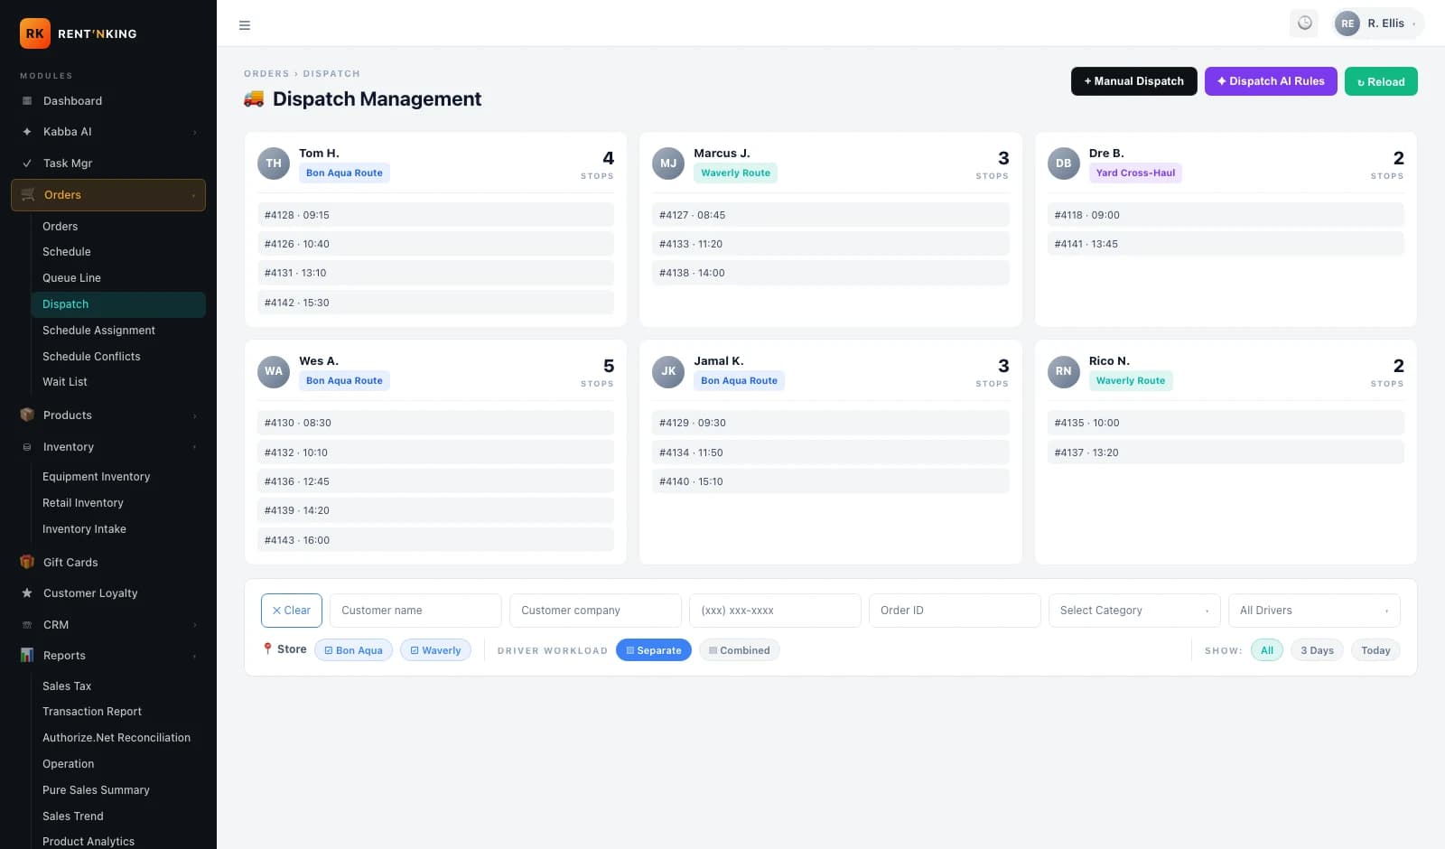This screenshot has width=1445, height=849.
Task: Click the Gift Cards icon in sidebar
Action: 27,562
